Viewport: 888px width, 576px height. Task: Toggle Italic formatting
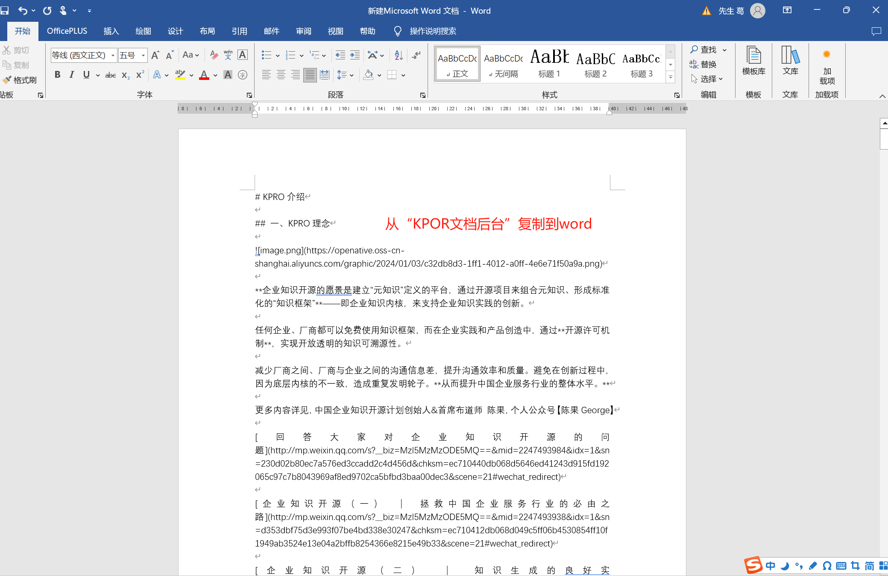point(72,75)
